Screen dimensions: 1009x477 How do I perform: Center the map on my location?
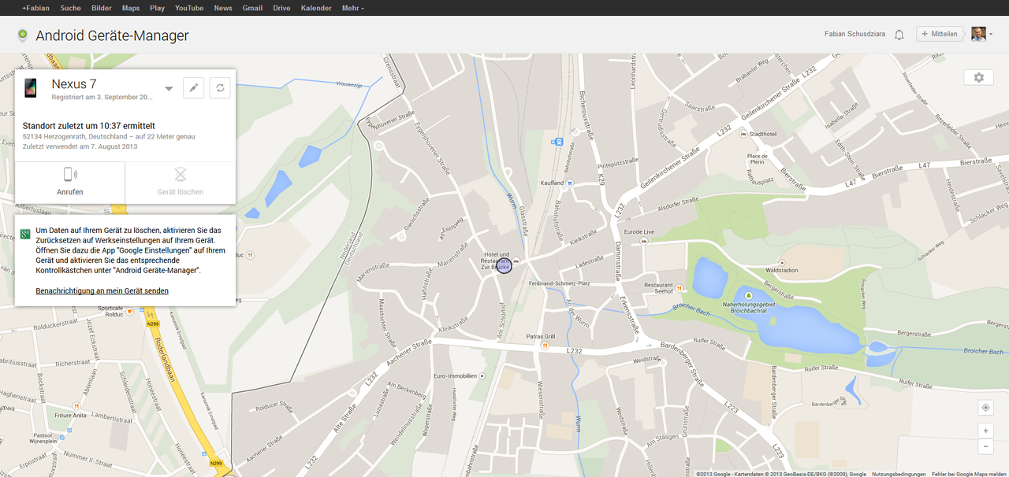[985, 408]
